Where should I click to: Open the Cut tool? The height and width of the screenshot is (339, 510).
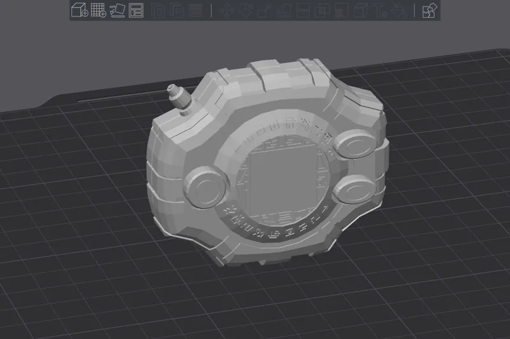[303, 10]
